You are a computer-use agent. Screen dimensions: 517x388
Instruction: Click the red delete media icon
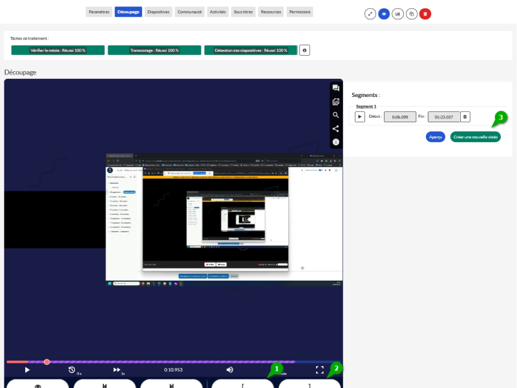(425, 14)
